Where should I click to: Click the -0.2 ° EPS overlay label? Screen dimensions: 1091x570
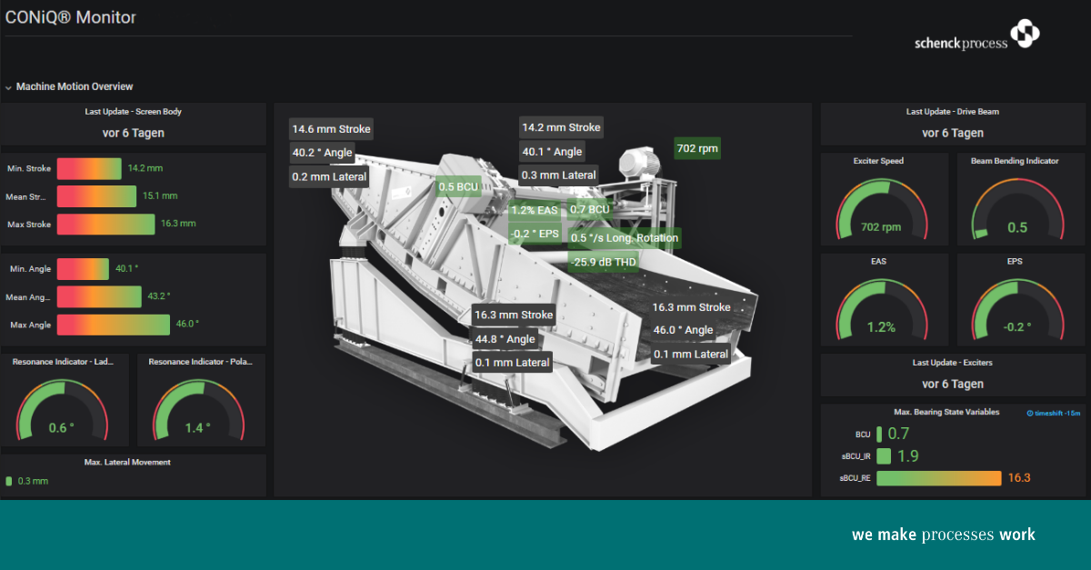point(535,233)
